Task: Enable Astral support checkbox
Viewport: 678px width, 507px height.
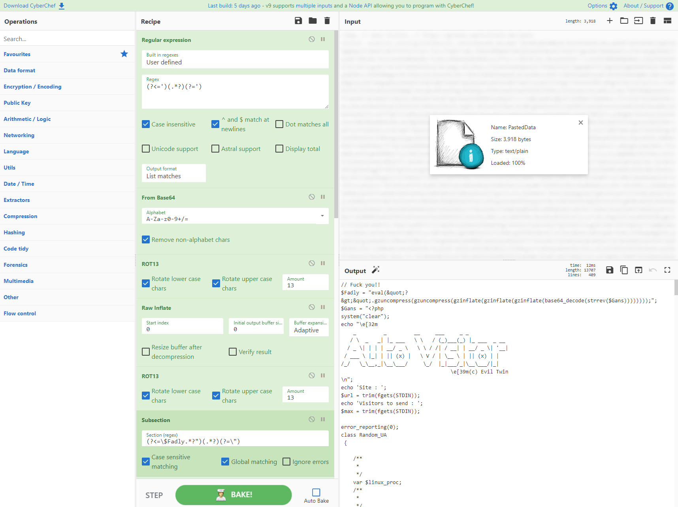Action: point(215,149)
